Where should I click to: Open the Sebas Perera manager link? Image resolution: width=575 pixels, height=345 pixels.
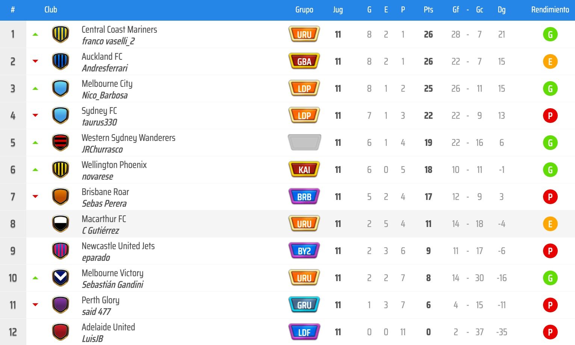point(104,204)
